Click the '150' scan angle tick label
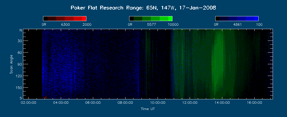The width and height of the screenshot is (287, 117). [x=19, y=88]
